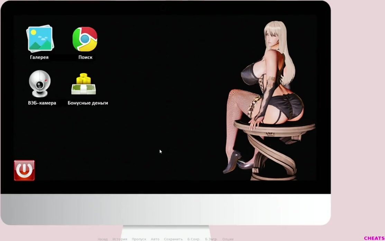Launch the Поиск browser icon
The width and height of the screenshot is (385, 241).
pyautogui.click(x=85, y=39)
